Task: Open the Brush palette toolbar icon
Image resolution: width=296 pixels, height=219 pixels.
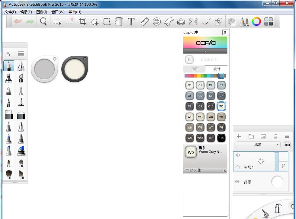Action: click(x=244, y=22)
